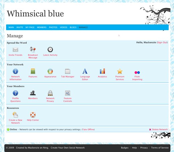Open the Feature Controls icon

[68, 93]
